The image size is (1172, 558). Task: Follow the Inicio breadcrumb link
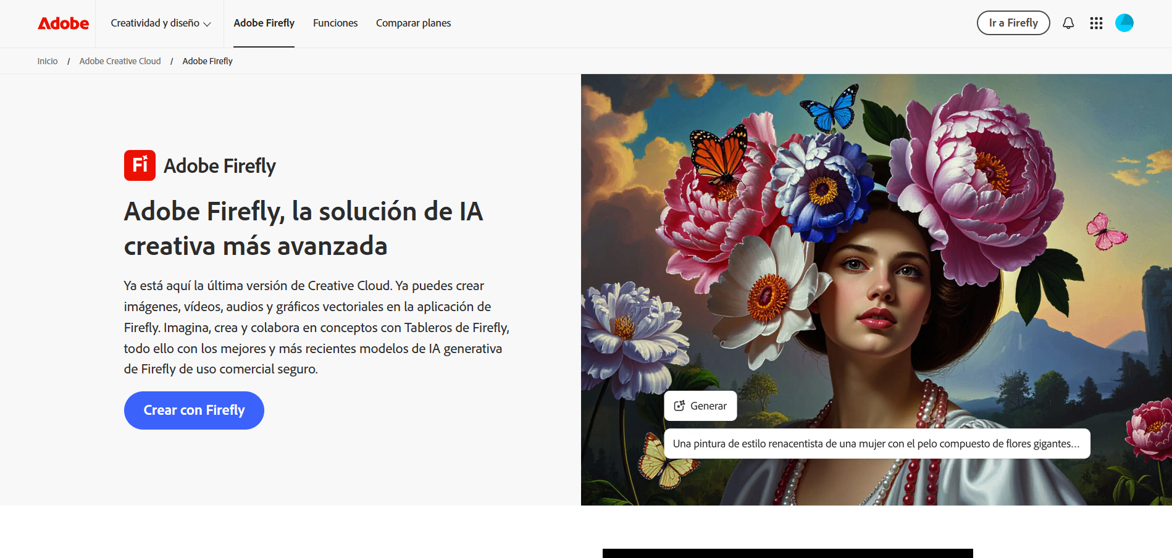(x=48, y=61)
